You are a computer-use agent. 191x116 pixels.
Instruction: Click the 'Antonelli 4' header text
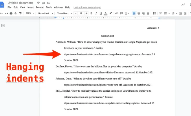tap(153, 28)
